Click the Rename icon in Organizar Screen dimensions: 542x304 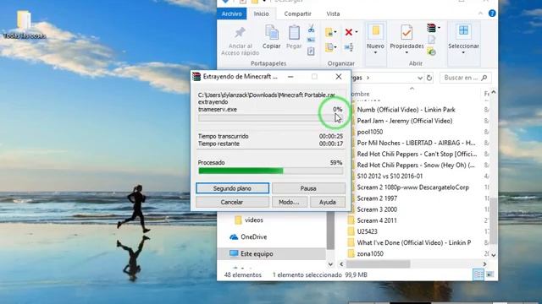click(x=349, y=47)
